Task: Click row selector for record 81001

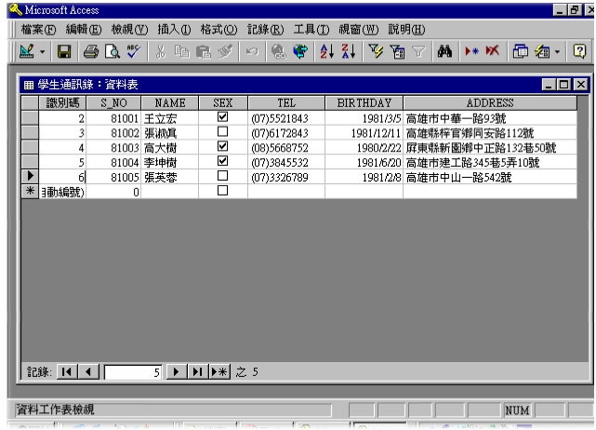Action: (x=30, y=117)
